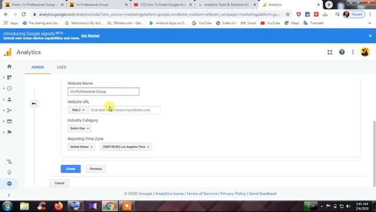
Task: Open the Gmail bookmark
Action: tap(249, 23)
